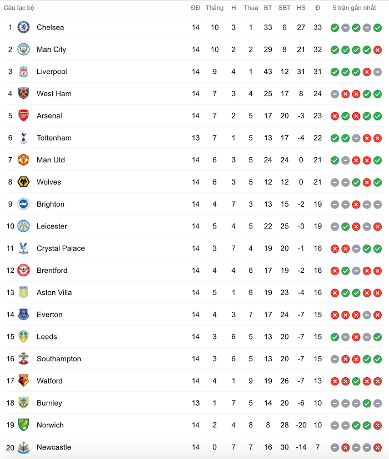Click the West Ham crest icon

point(23,94)
